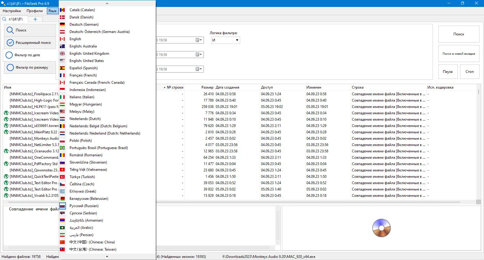Choose Chinese: Taiwan language
This screenshot has height=260, width=484.
point(107,249)
